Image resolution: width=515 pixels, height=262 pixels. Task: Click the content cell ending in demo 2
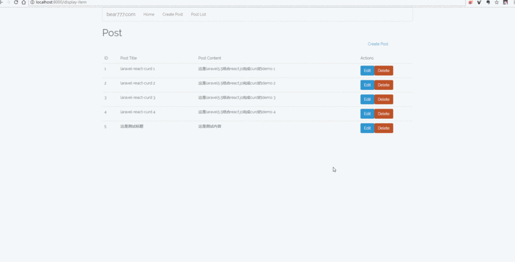pyautogui.click(x=237, y=83)
